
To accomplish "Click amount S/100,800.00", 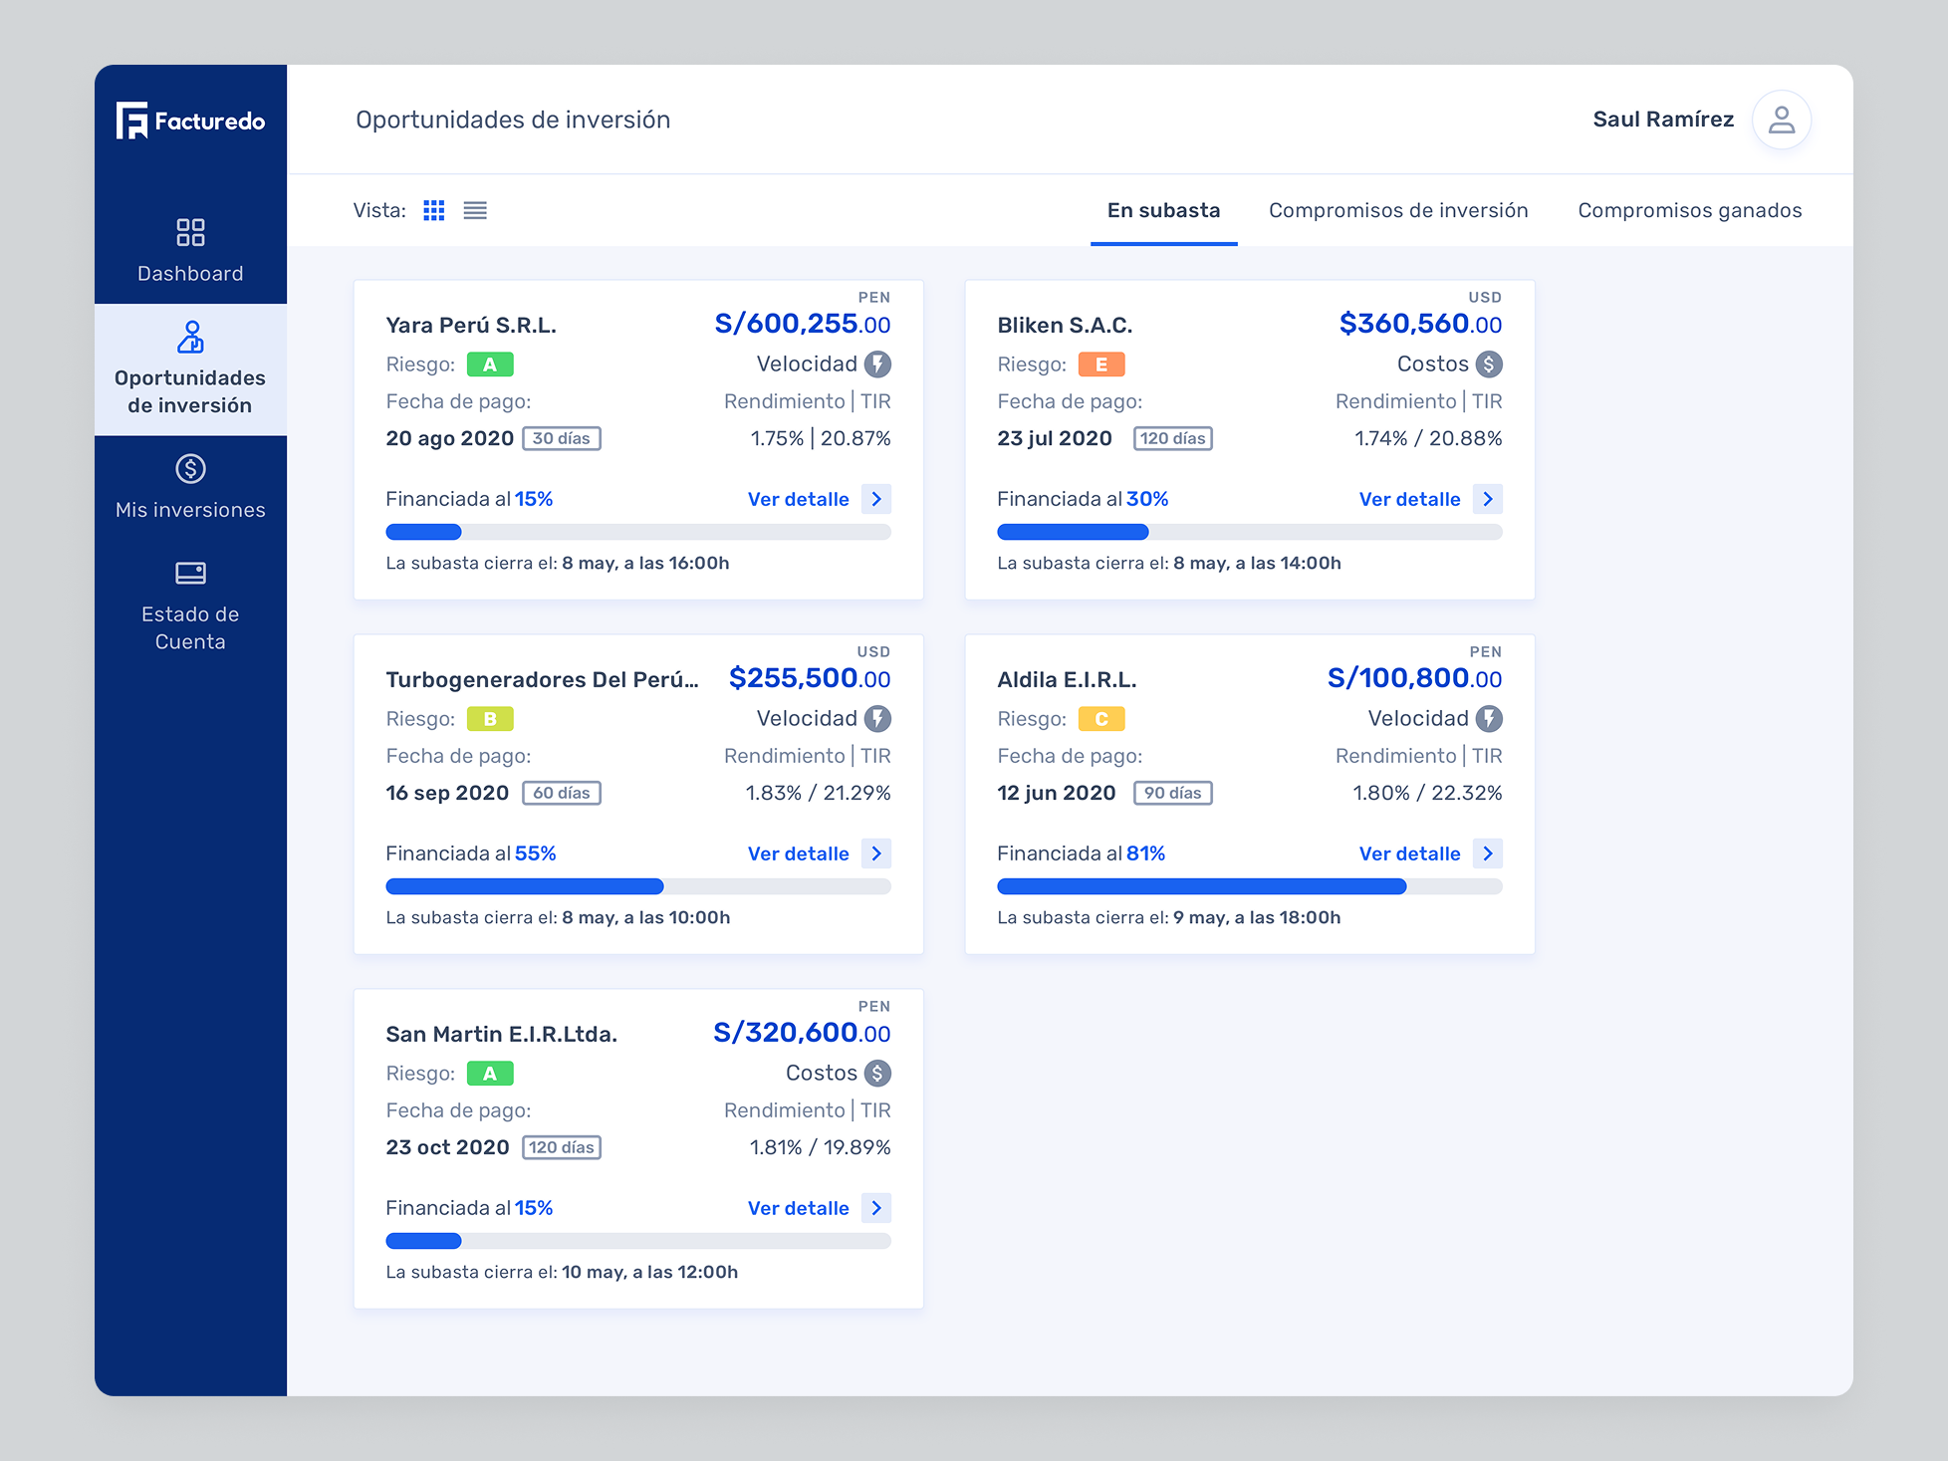I will pos(1414,678).
